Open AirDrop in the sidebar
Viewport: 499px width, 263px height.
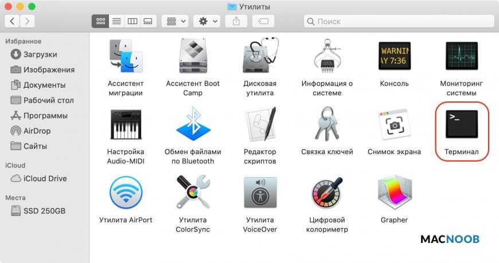[30, 131]
